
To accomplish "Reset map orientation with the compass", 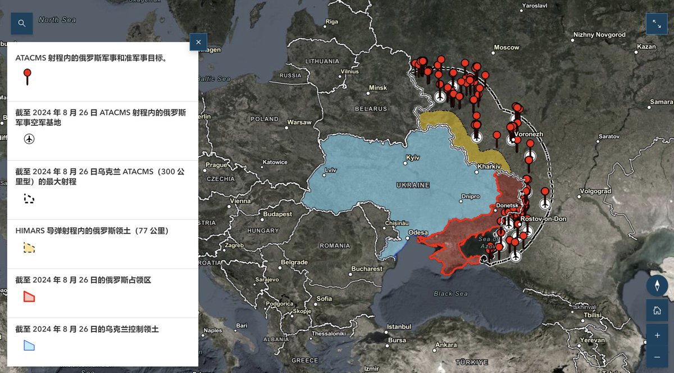I will 657,285.
